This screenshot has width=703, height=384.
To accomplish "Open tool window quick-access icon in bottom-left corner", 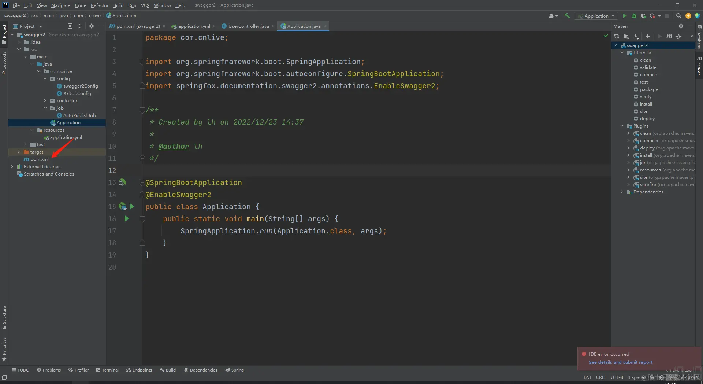I will 4,377.
